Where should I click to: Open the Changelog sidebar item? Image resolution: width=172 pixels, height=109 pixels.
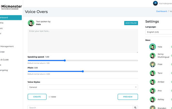[4, 70]
